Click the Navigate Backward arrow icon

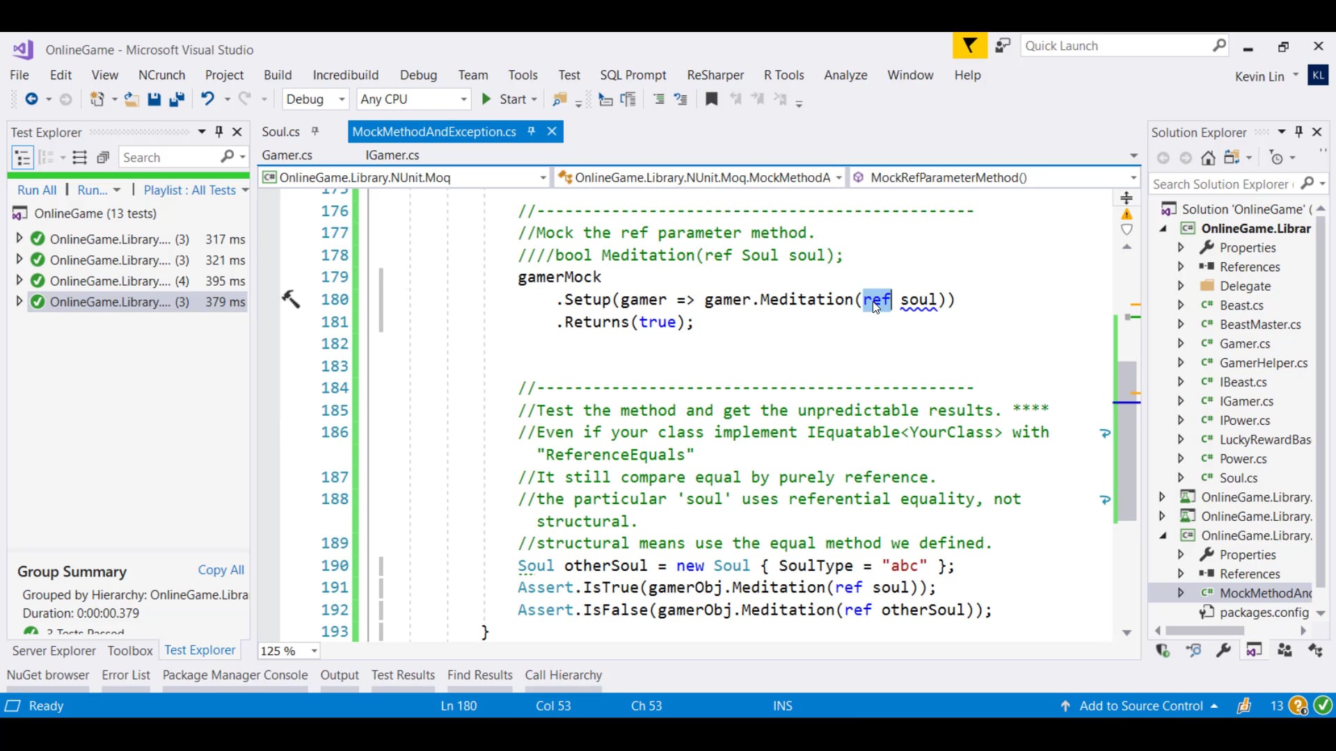[x=31, y=99]
